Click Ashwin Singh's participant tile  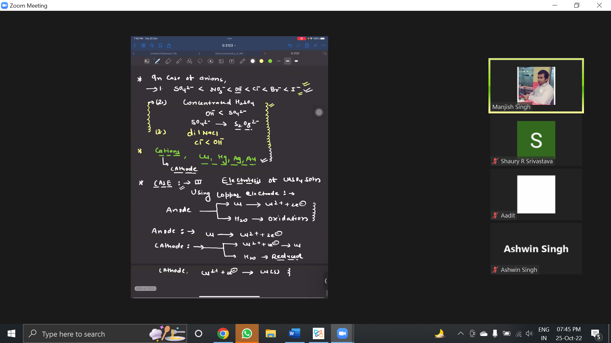[536, 249]
